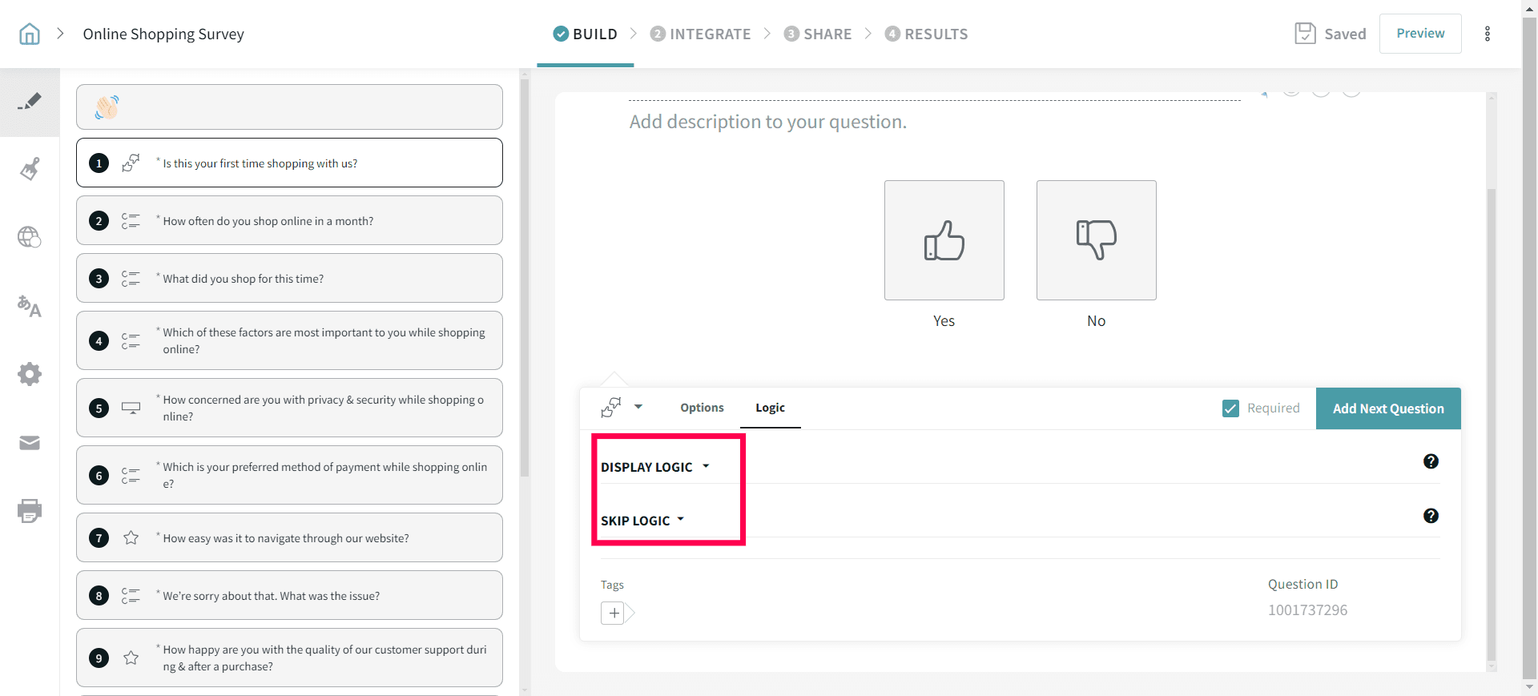Toggle the Required checkbox
Viewport: 1538px width, 696px height.
[1231, 408]
